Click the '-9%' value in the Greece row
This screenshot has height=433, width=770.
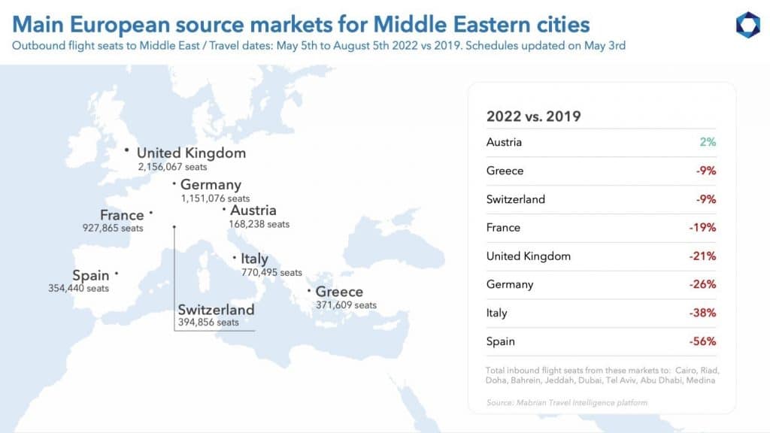tap(706, 171)
